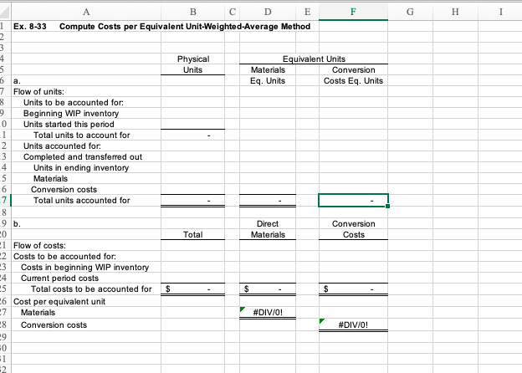
Task: Click 'Total units to account for' label
Action: 82,135
